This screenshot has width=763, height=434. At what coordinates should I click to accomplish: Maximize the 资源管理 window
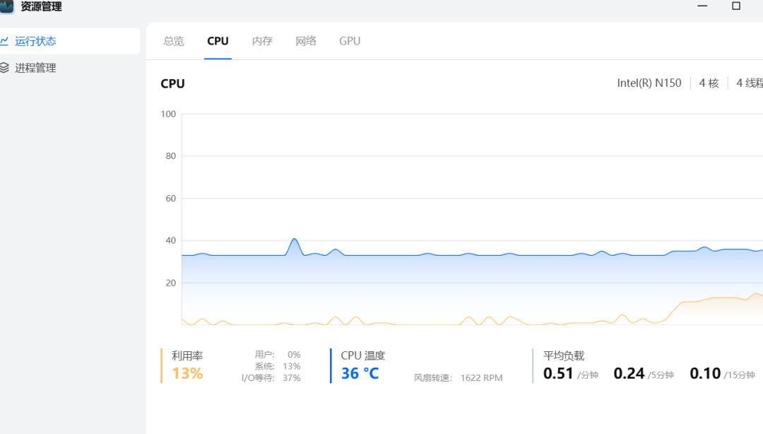tap(736, 6)
